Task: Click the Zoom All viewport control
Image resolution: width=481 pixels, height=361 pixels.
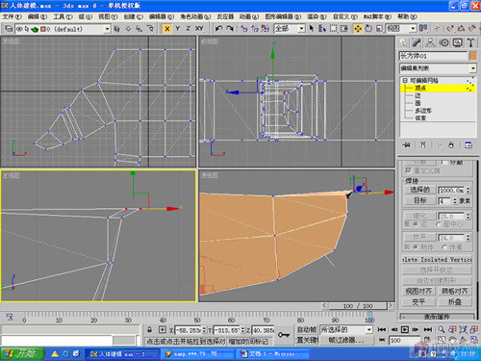Action: [452, 329]
